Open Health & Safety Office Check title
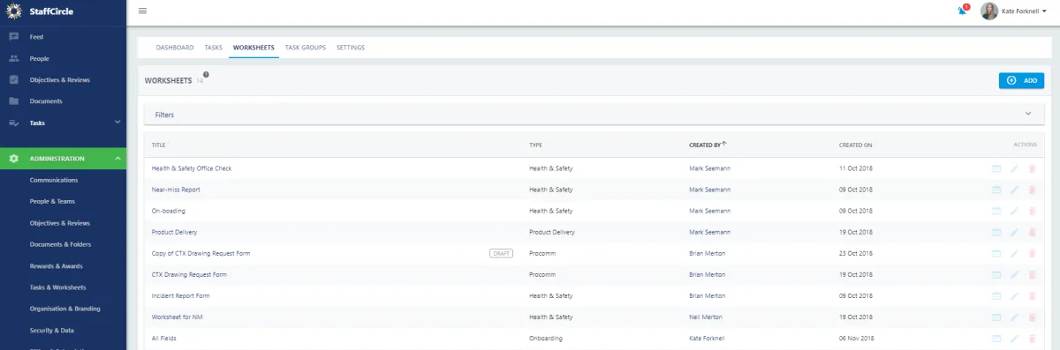Viewport: 1060px width, 350px height. (x=192, y=168)
